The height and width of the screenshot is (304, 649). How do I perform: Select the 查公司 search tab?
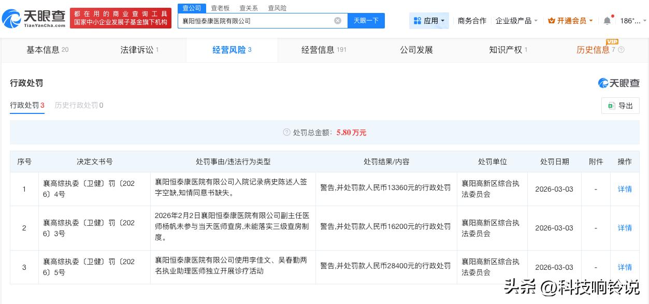coord(192,8)
